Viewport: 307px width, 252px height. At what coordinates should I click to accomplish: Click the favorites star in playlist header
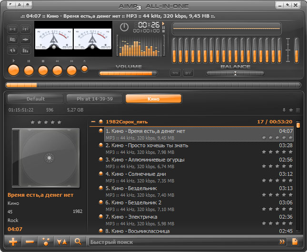[x=291, y=110]
